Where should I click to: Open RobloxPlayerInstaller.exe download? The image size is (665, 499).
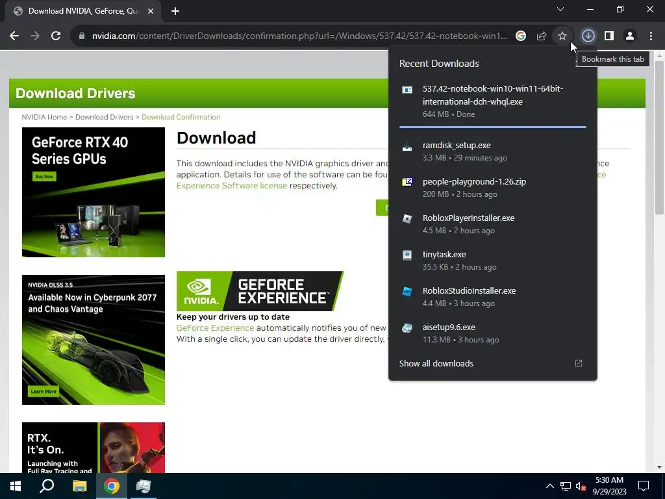click(x=493, y=224)
